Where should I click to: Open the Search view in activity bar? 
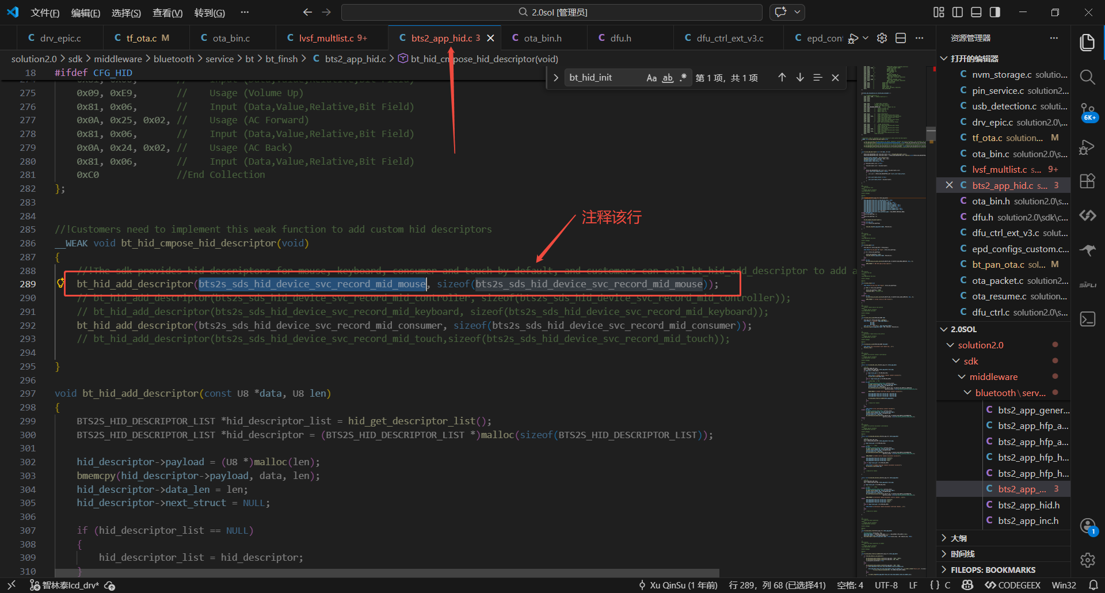click(1087, 77)
